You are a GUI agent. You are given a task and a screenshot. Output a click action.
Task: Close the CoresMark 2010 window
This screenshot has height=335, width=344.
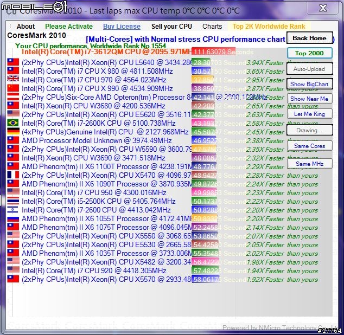(323, 8)
